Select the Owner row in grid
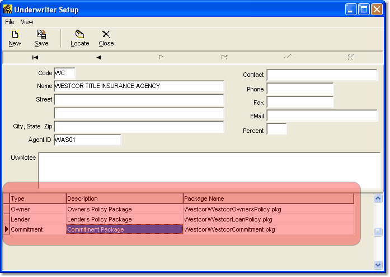This screenshot has width=390, height=277. pyautogui.click(x=37, y=209)
